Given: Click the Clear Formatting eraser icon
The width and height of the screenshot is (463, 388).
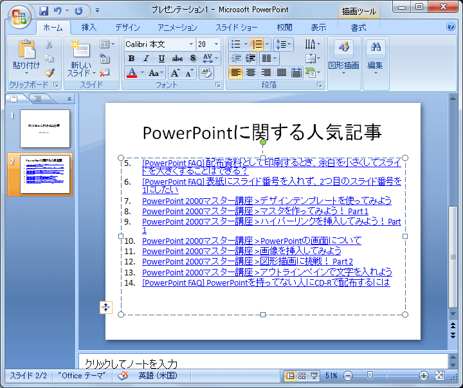Looking at the screenshot, I should click(206, 73).
